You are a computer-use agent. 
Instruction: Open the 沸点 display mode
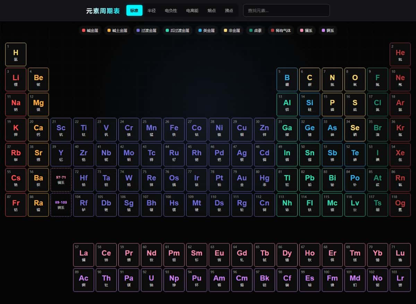coord(229,10)
